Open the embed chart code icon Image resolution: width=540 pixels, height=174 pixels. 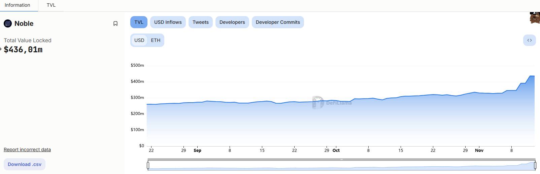(530, 40)
